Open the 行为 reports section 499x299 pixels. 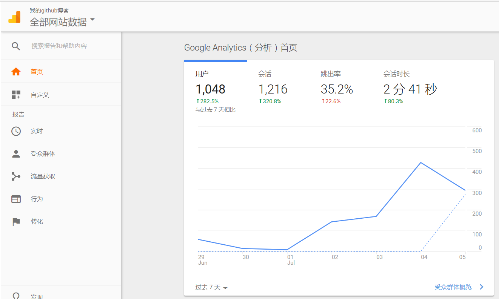[x=61, y=199]
